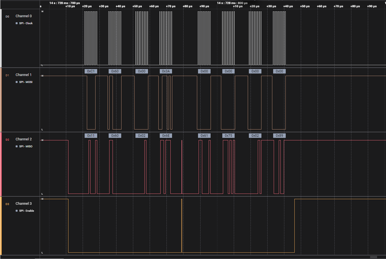Click the D0 channel identifier
Image resolution: width=386 pixels, height=259 pixels.
pyautogui.click(x=7, y=17)
